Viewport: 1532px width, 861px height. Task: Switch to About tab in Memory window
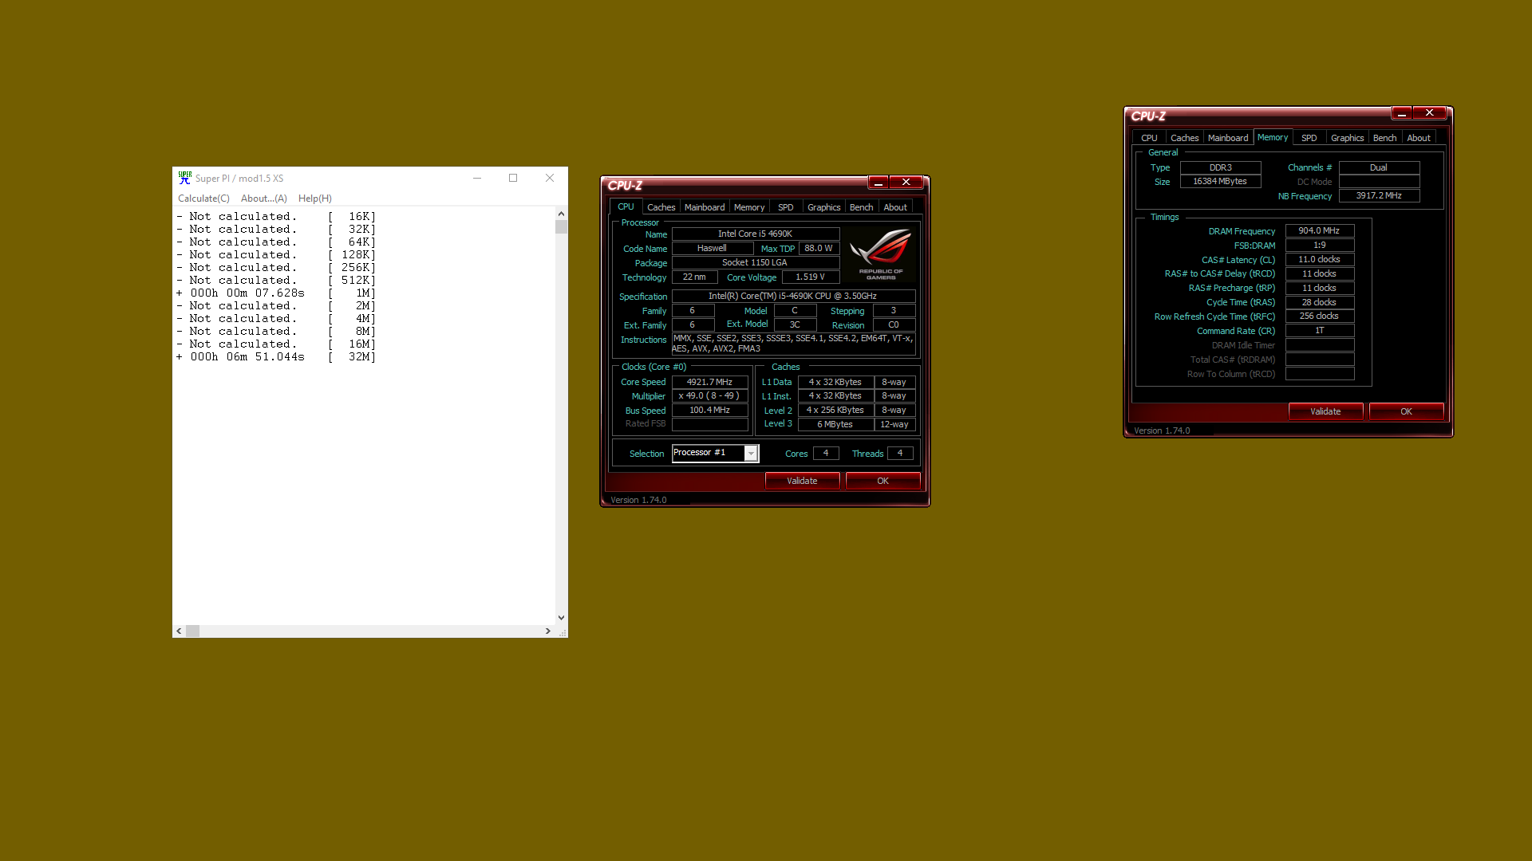[x=1419, y=138]
